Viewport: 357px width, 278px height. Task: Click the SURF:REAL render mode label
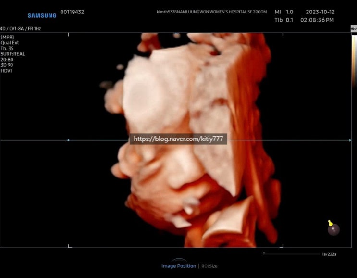[13, 54]
